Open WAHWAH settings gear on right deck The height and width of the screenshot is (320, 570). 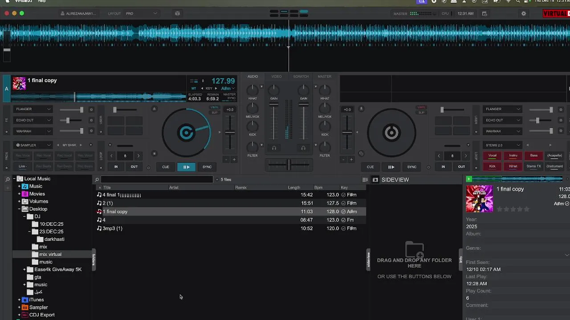click(x=561, y=131)
